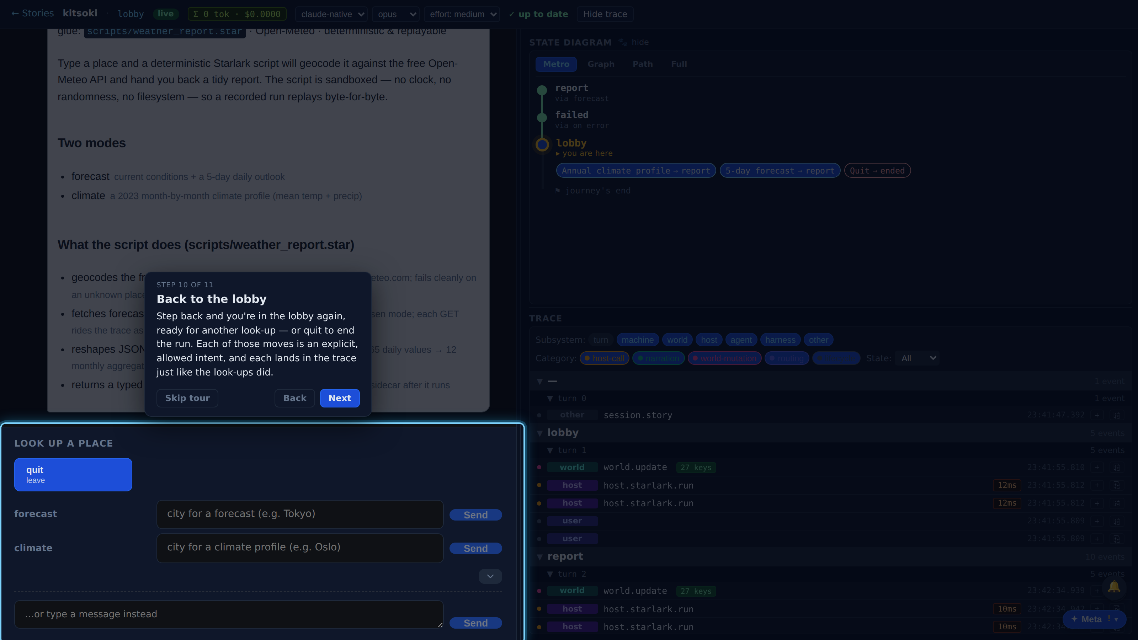The width and height of the screenshot is (1138, 640).
Task: Click 27 keys badge at 23:42:34.939
Action: coord(696,591)
